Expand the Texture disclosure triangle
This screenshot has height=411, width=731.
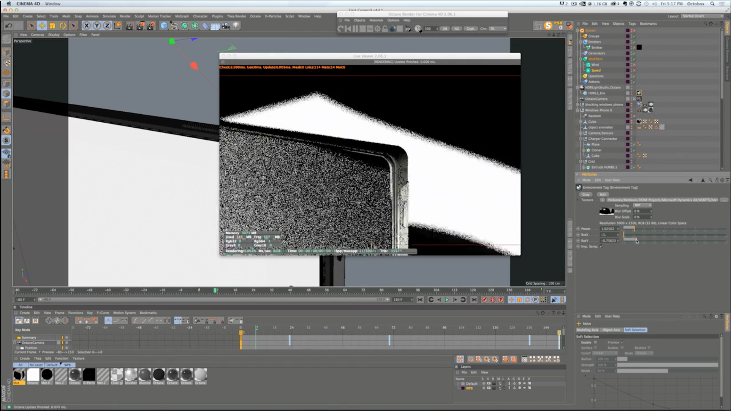click(x=578, y=200)
